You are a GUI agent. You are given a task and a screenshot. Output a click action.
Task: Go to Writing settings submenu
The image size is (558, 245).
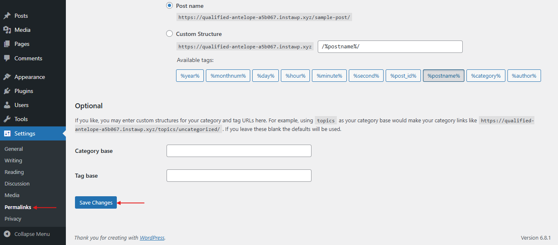(x=13, y=160)
